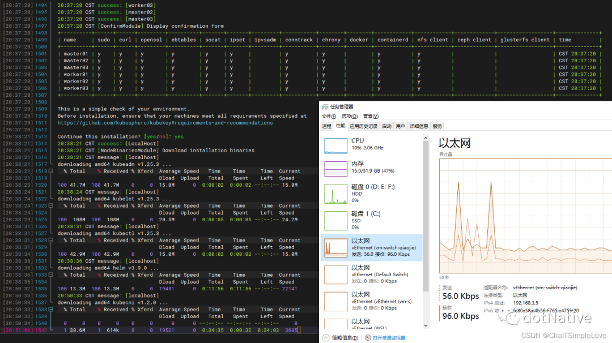This screenshot has height=343, width=612.
Task: Collapse the fold marker at terminal line 1523
Action: tap(51, 206)
